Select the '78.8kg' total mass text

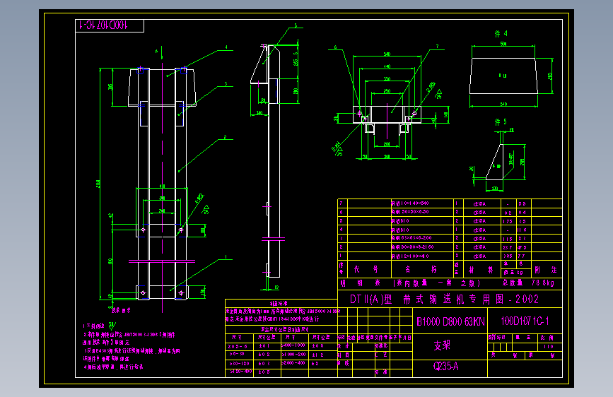[x=542, y=283]
